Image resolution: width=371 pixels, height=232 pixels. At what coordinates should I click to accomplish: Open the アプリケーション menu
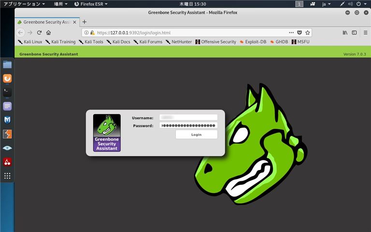point(24,4)
